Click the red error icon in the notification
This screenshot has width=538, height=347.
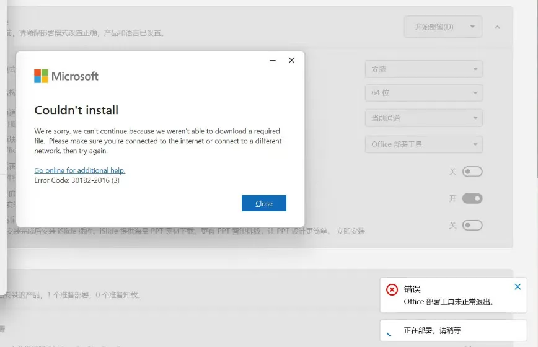pyautogui.click(x=392, y=290)
